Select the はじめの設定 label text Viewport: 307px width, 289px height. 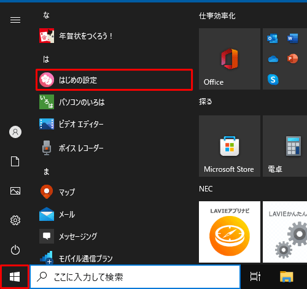coord(78,80)
